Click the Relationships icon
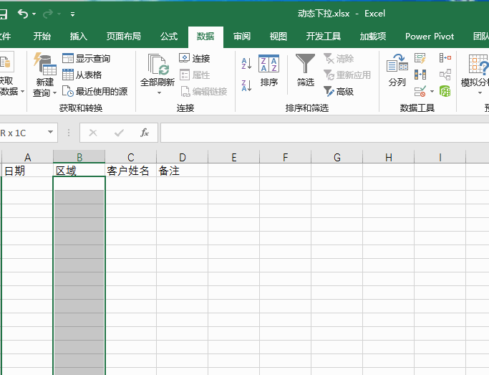The image size is (489, 375). (x=445, y=75)
